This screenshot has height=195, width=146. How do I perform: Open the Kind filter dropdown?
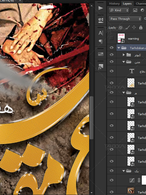tap(119, 10)
